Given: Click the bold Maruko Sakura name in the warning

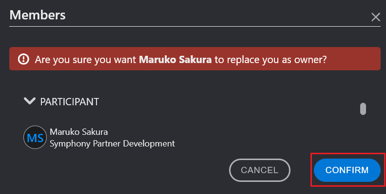Looking at the screenshot, I should point(175,60).
